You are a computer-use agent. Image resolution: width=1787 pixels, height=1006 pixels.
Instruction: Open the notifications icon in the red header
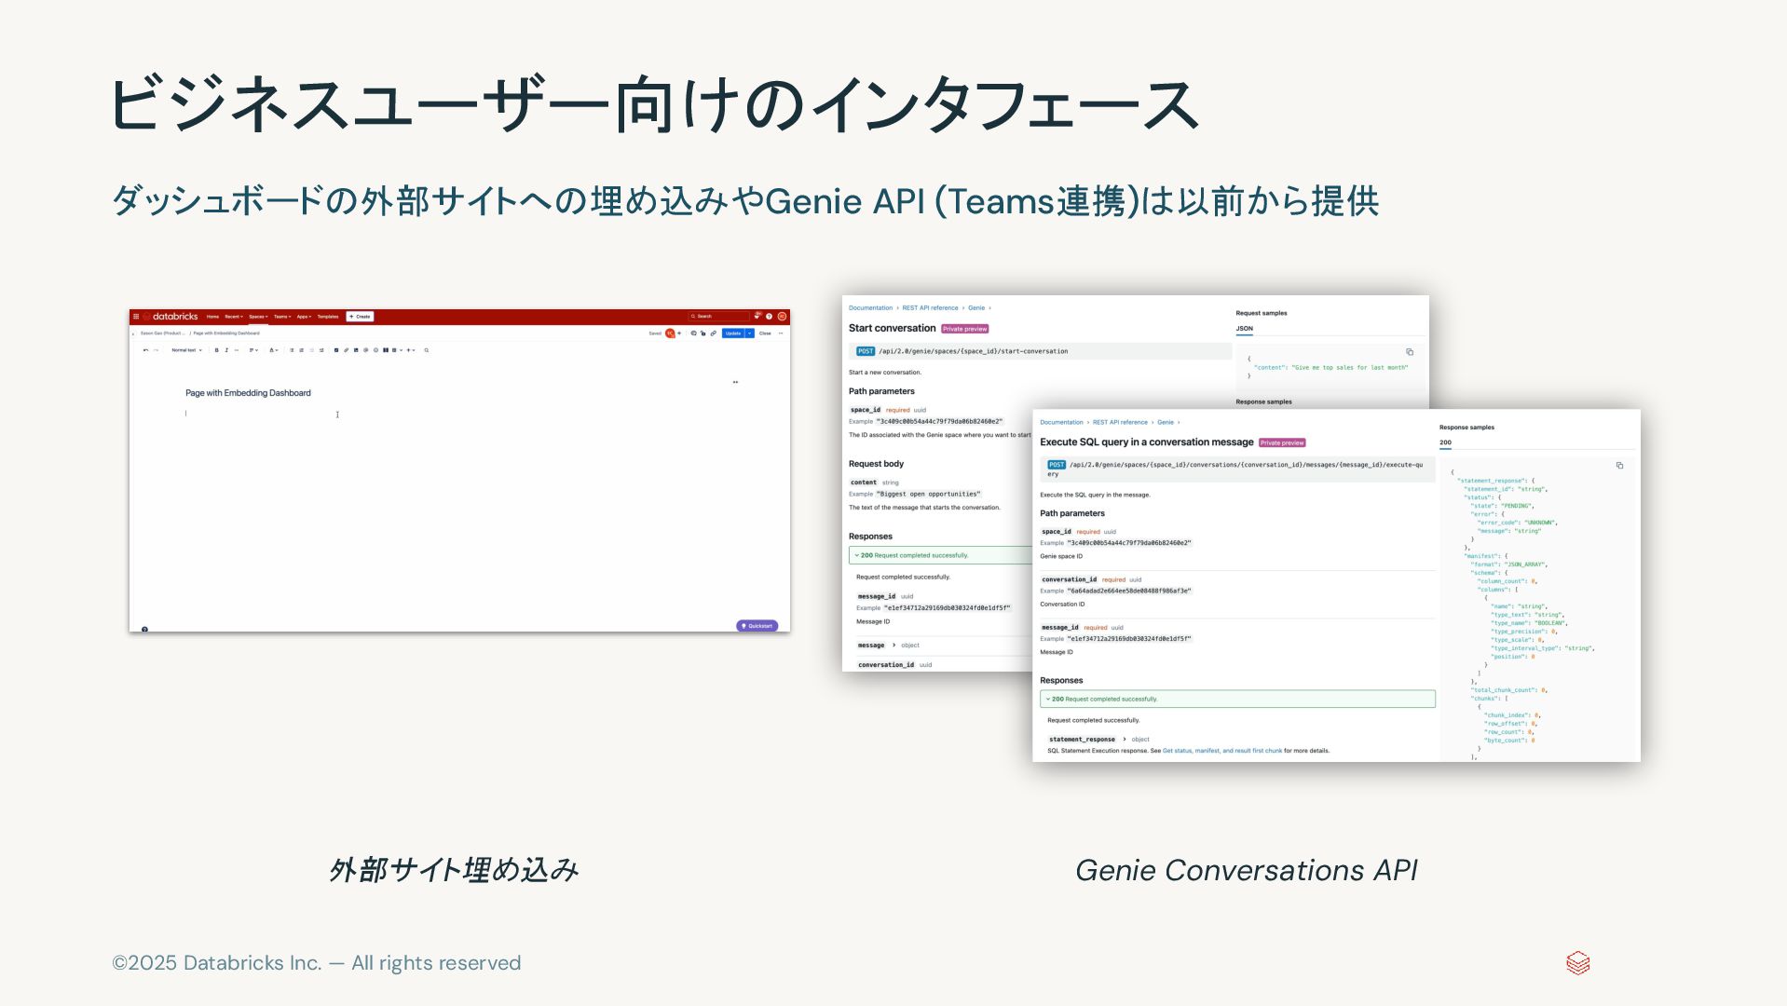757,317
